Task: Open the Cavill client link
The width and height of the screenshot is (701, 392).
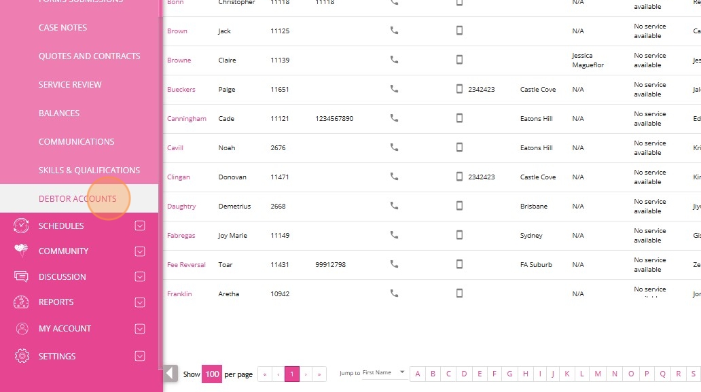Action: click(x=175, y=148)
